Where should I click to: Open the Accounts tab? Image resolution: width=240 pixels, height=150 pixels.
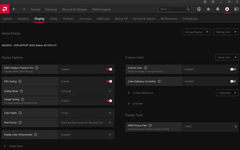tap(85, 19)
